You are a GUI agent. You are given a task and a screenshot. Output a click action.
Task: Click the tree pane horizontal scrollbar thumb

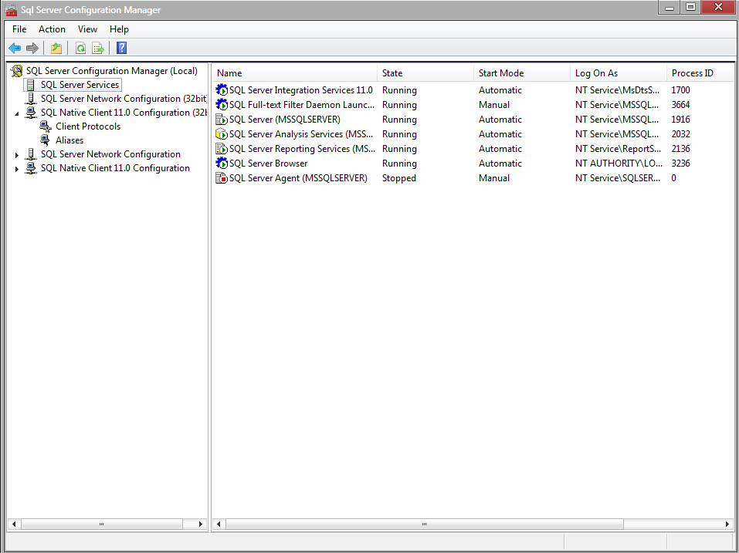pyautogui.click(x=102, y=524)
